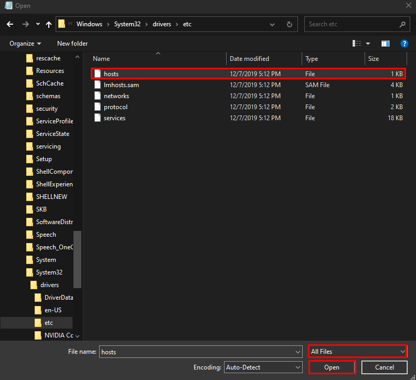This screenshot has width=416, height=380.
Task: Open the SKB folder in tree
Action: click(x=41, y=209)
